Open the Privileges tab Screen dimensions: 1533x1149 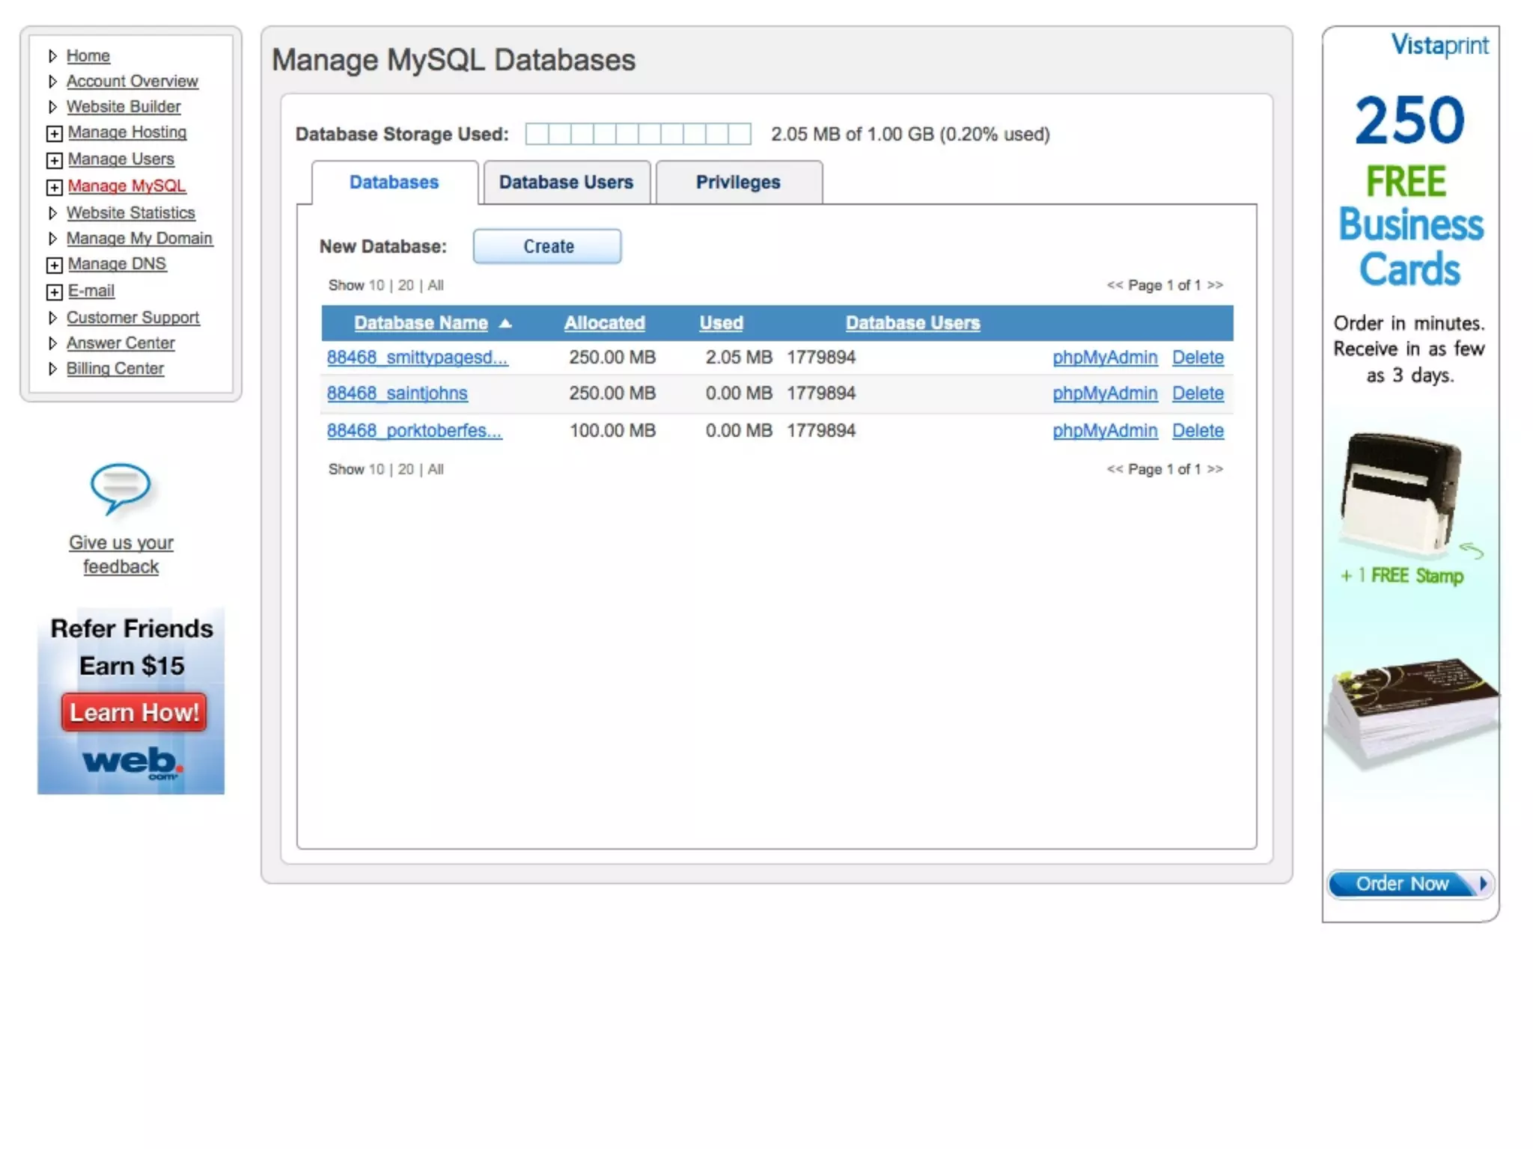[738, 183]
